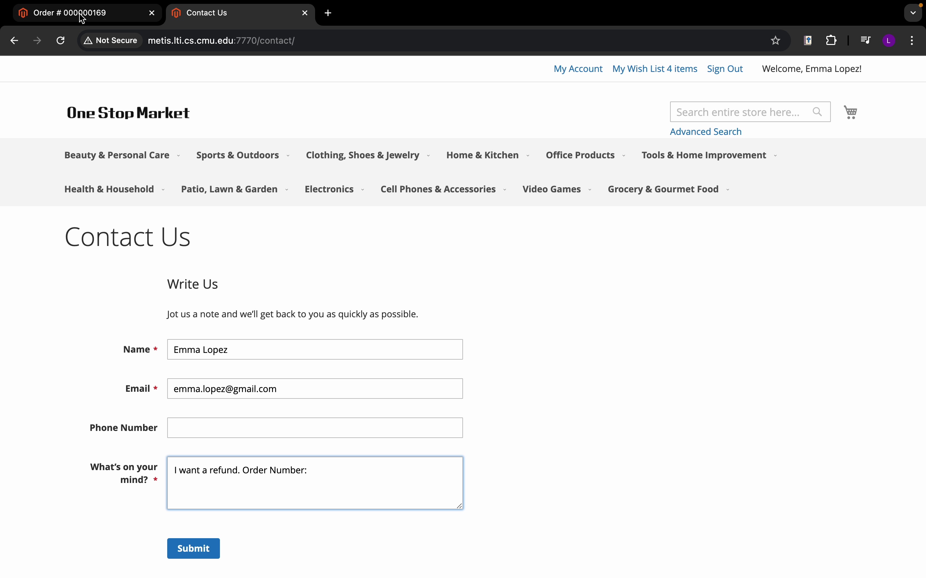The height and width of the screenshot is (578, 926).
Task: Open a new browser tab
Action: click(x=328, y=13)
